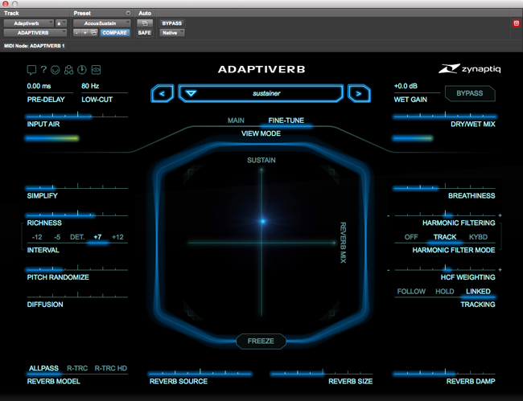Screen dimensions: 523x401
Task: Click the preset minus button
Action: click(x=77, y=33)
